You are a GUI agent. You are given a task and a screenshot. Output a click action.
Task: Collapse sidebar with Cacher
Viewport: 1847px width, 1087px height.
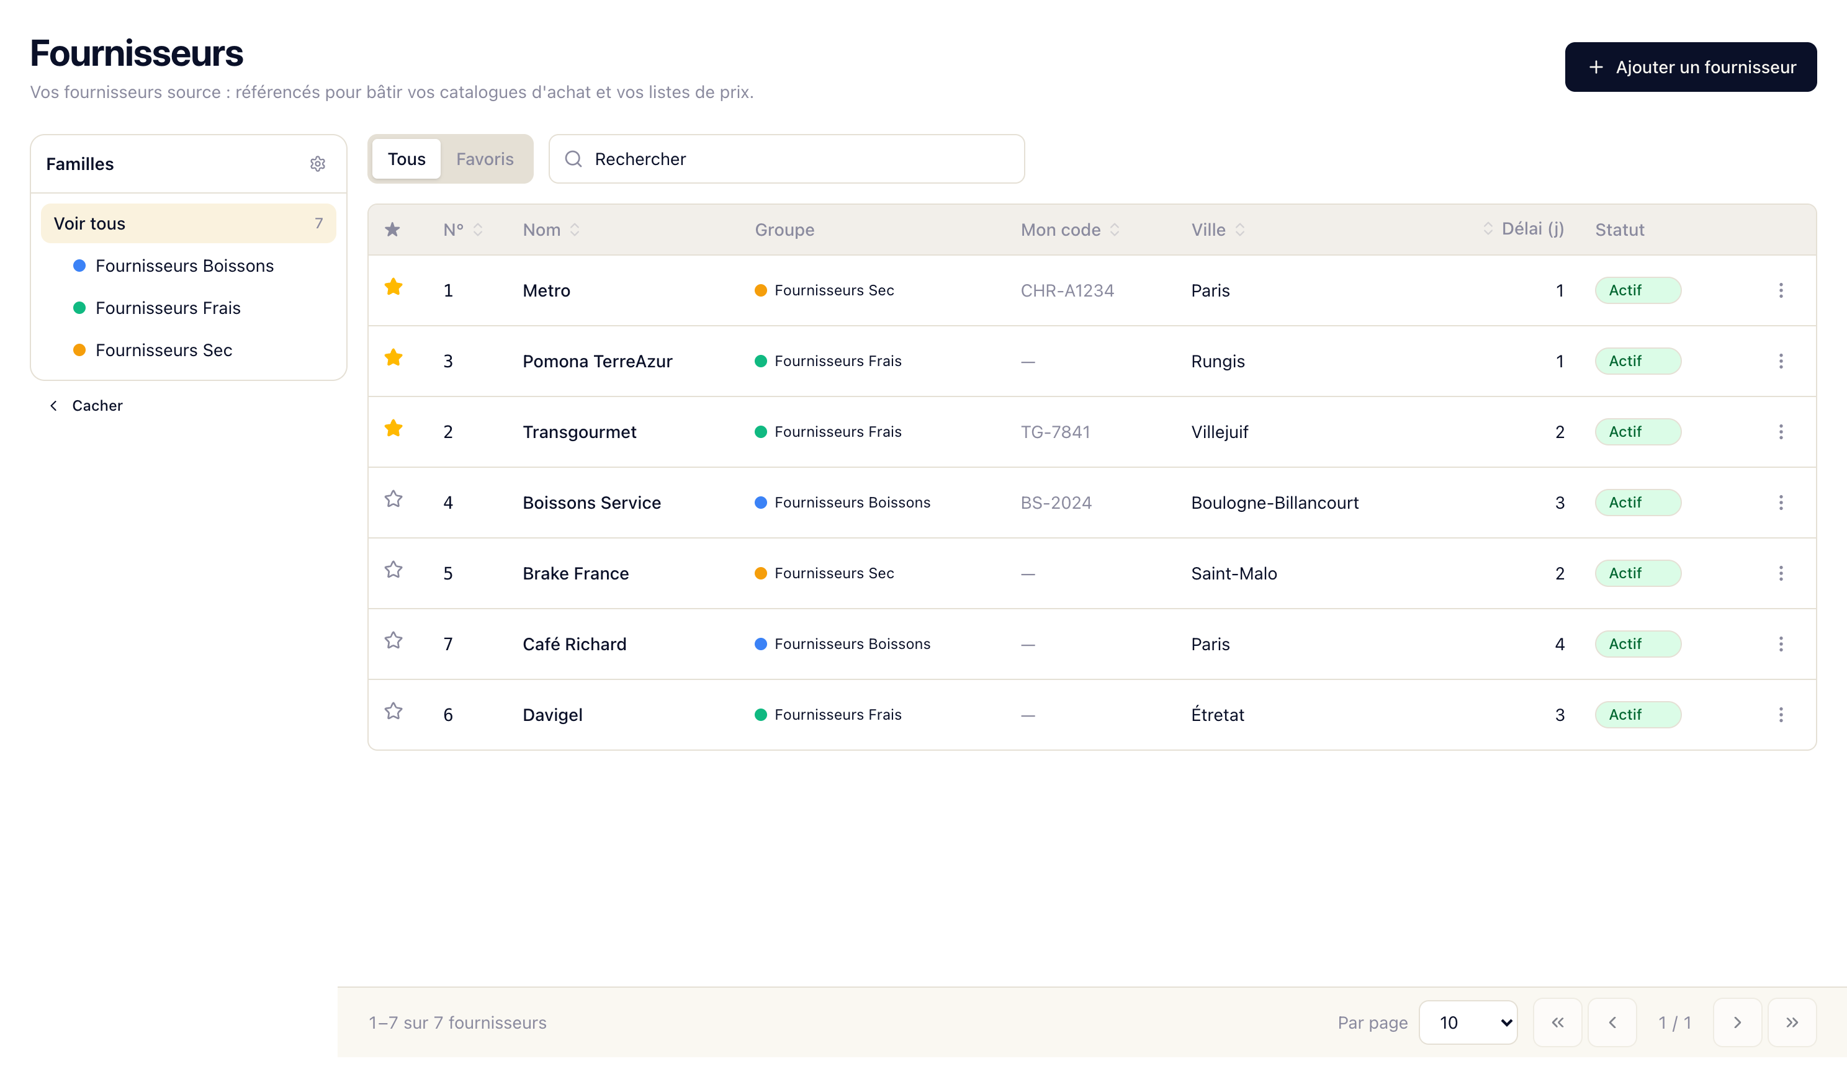pyautogui.click(x=86, y=406)
